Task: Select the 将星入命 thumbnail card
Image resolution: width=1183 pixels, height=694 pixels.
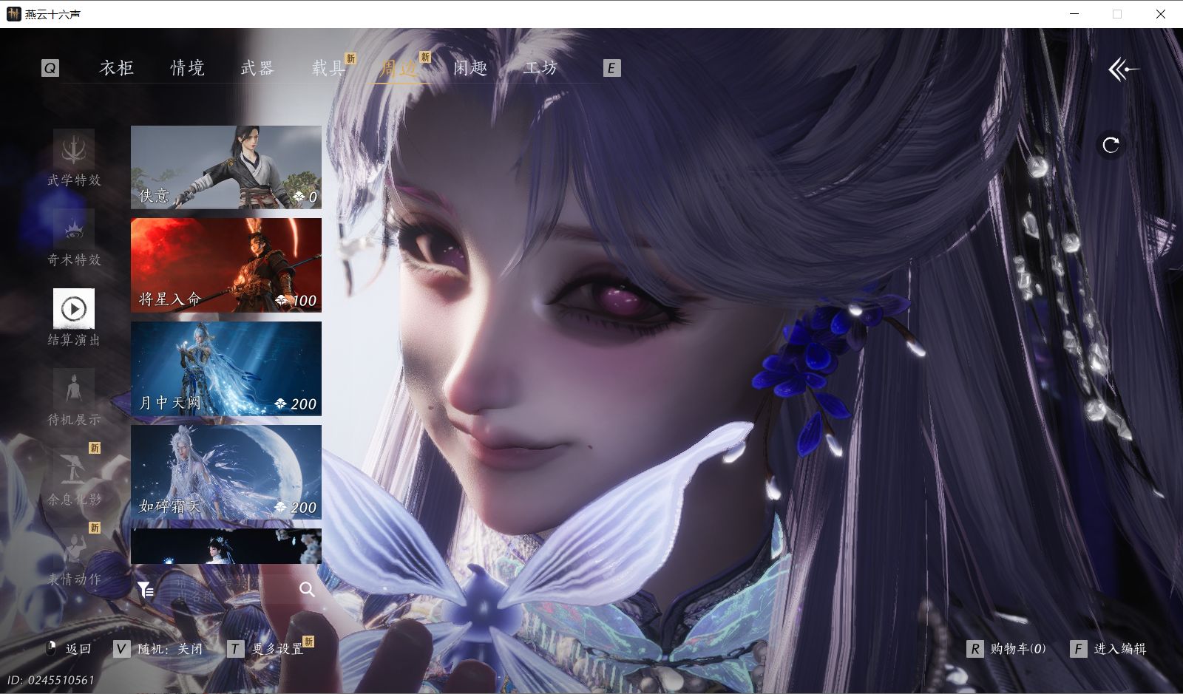Action: coord(226,265)
